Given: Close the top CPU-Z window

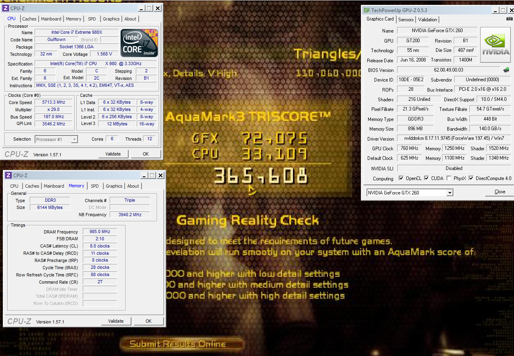Looking at the screenshot, I should coord(158,8).
